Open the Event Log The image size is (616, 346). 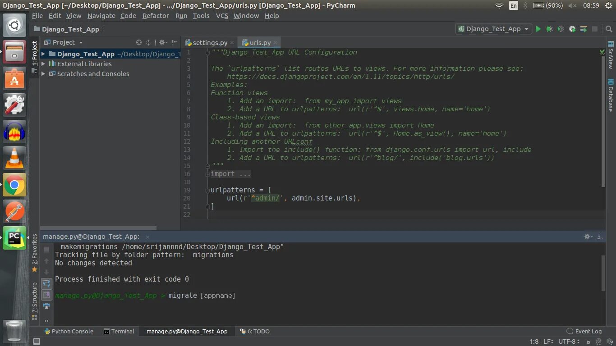tap(584, 331)
